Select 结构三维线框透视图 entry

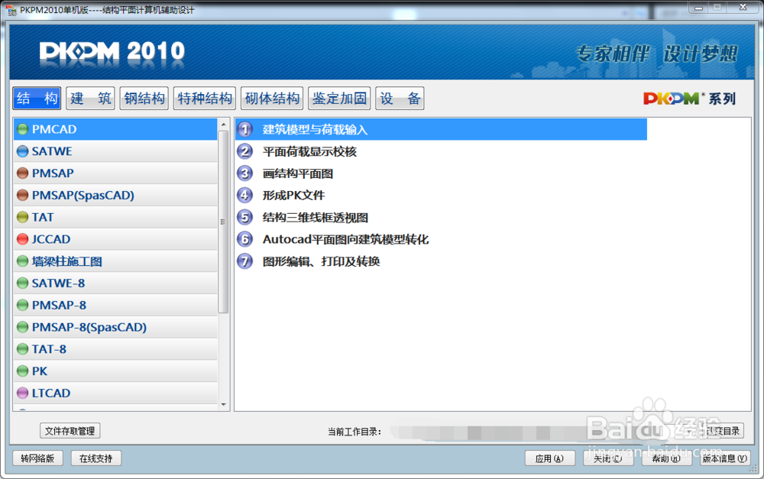click(x=316, y=217)
